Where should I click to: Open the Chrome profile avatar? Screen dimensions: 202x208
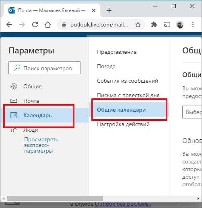(x=180, y=24)
